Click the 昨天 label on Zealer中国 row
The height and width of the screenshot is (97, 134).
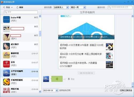point(36,17)
